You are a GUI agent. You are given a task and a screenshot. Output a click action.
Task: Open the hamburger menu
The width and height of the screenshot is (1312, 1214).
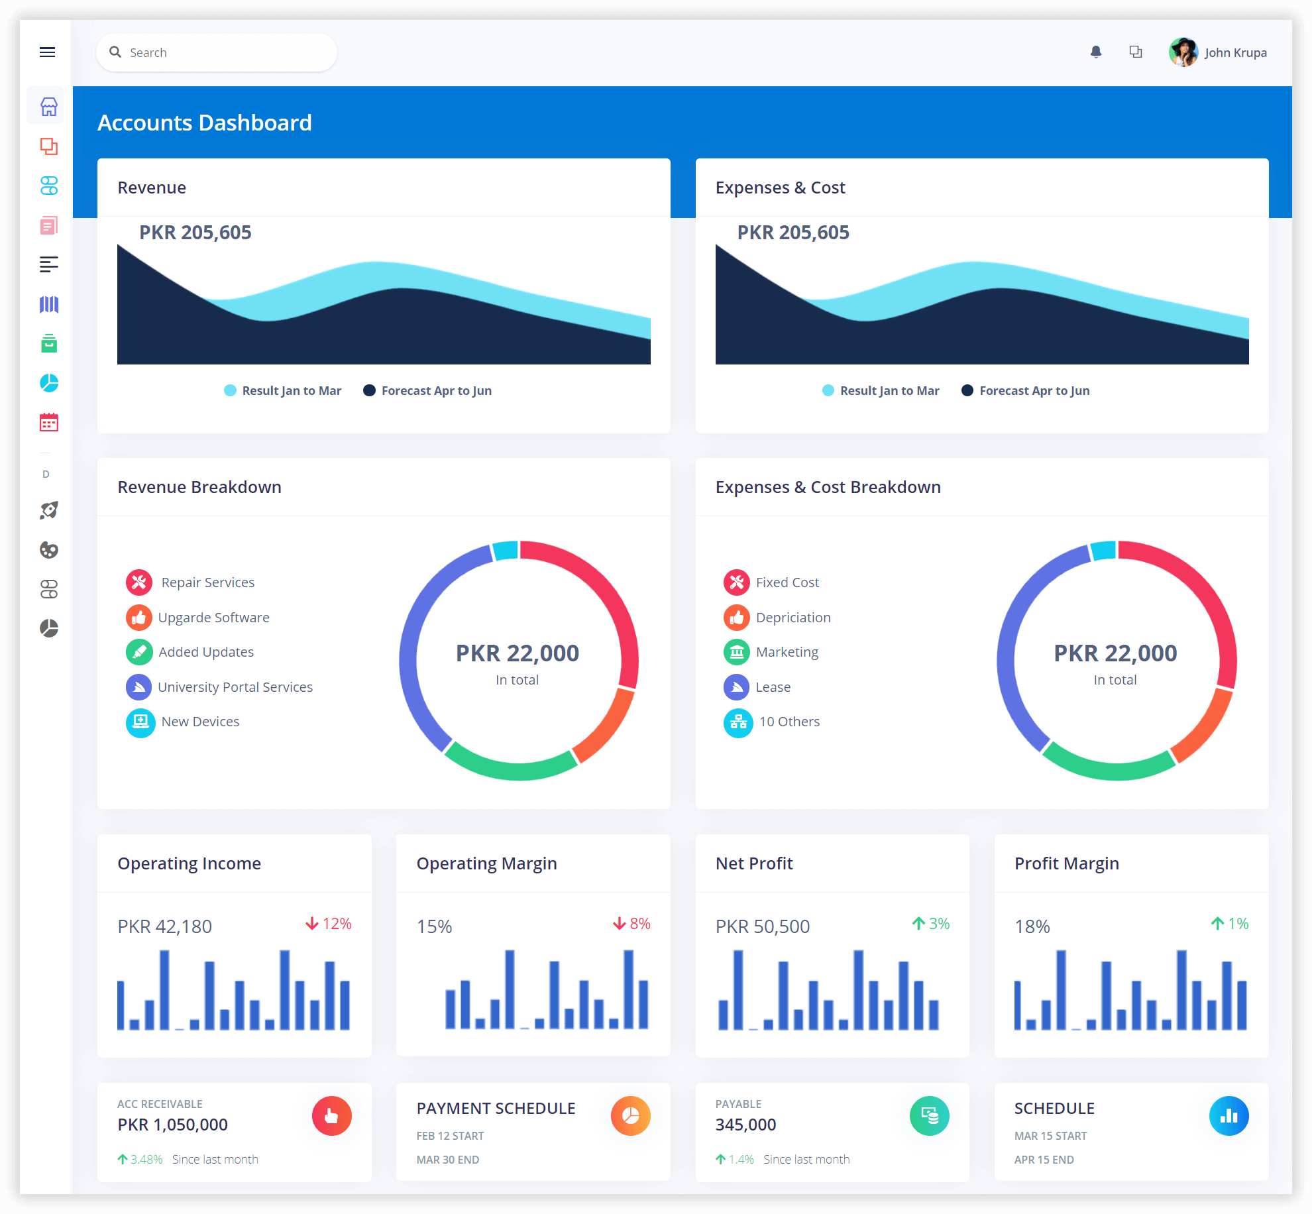pyautogui.click(x=47, y=52)
